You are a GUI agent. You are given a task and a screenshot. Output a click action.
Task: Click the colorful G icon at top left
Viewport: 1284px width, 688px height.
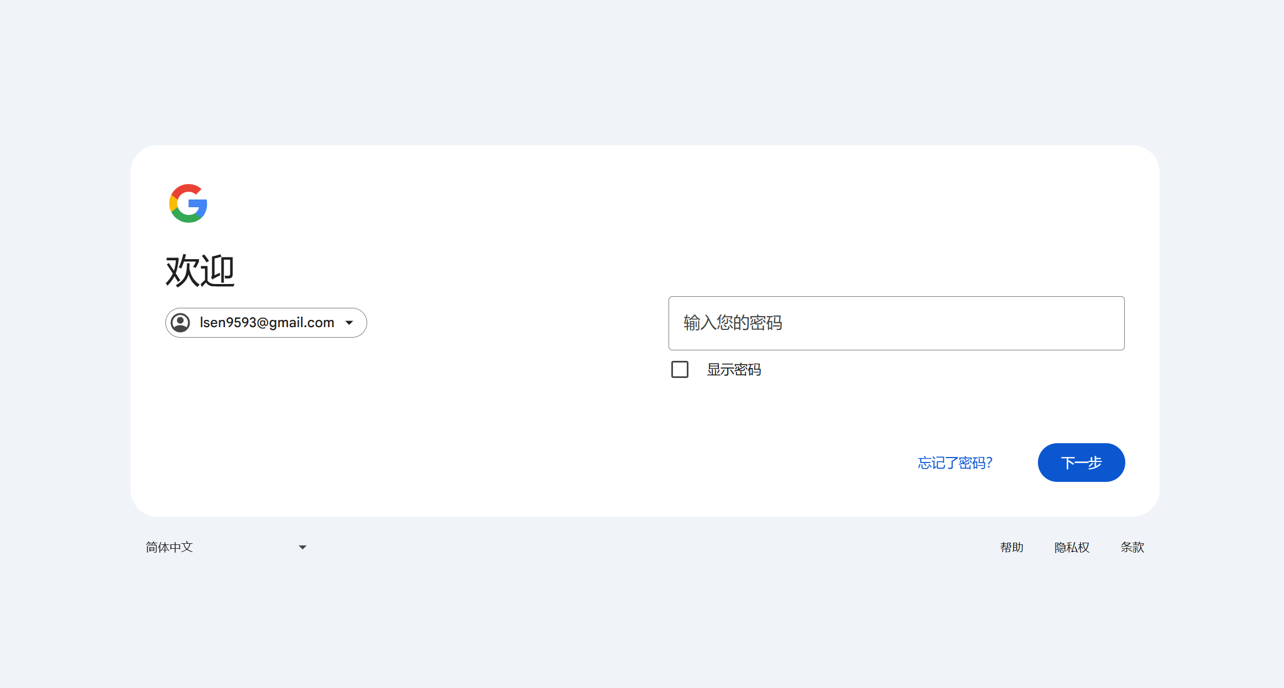[187, 203]
